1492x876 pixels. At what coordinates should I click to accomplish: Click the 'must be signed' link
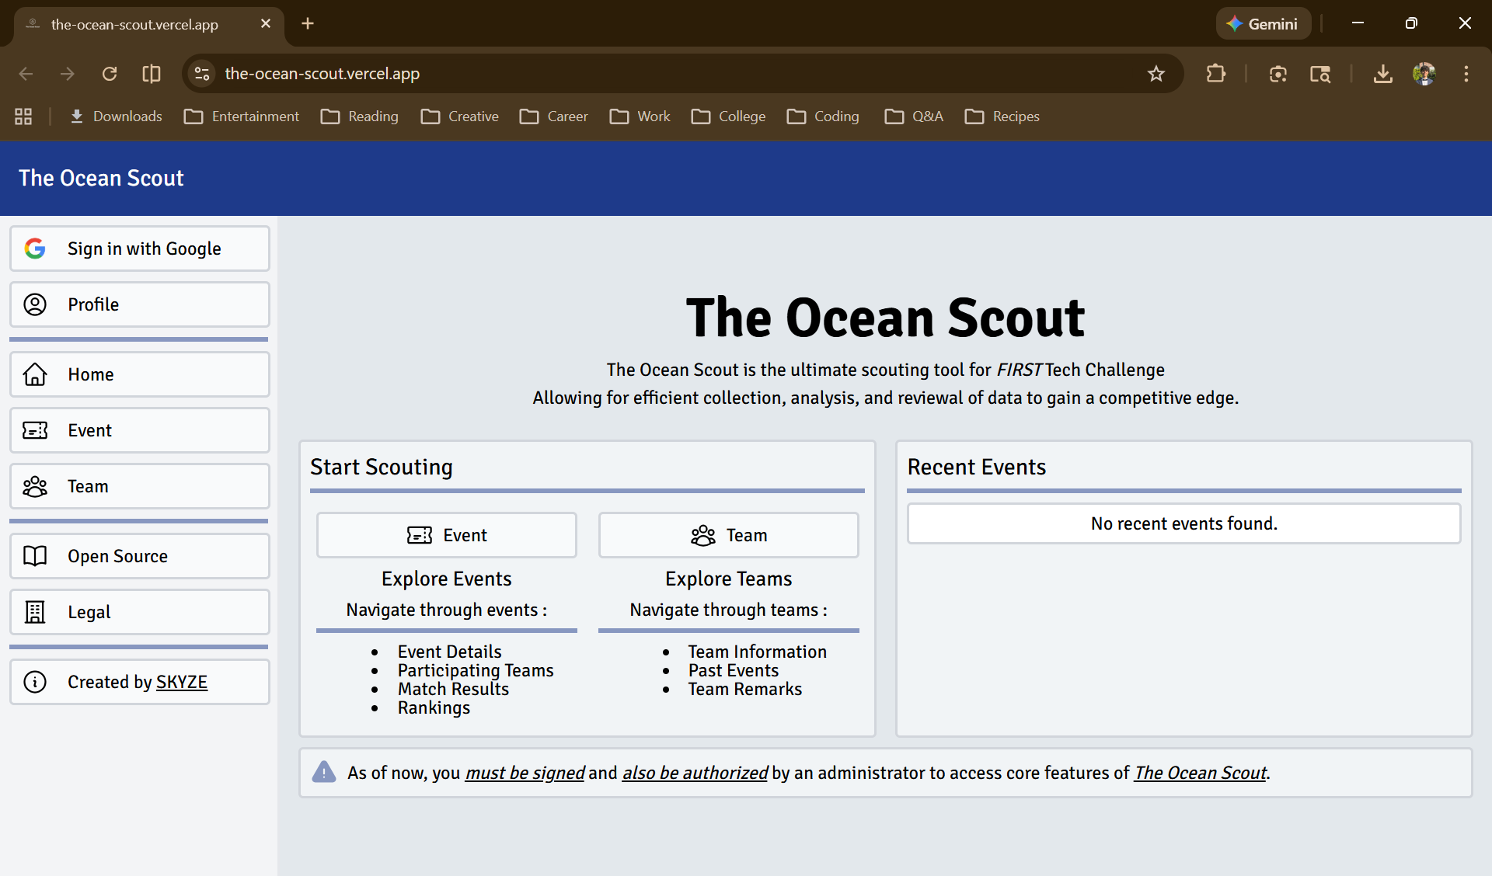pos(525,773)
